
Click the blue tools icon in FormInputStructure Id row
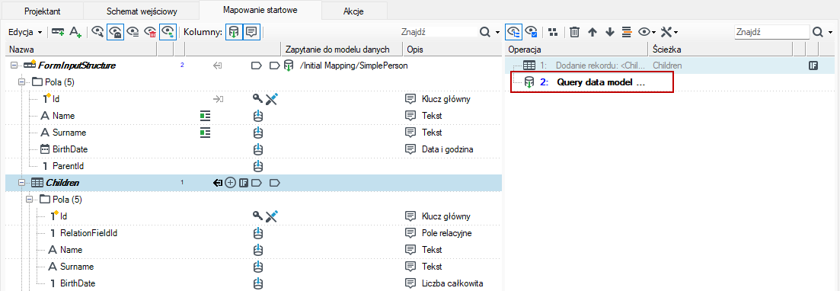(x=272, y=99)
